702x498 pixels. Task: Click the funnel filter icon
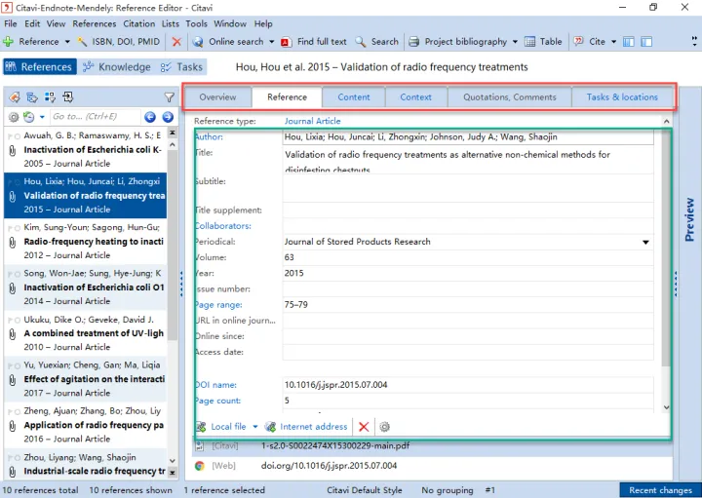tap(169, 97)
